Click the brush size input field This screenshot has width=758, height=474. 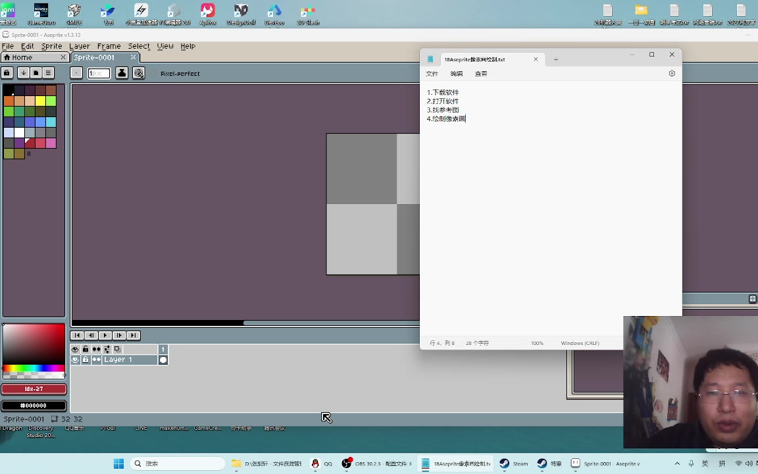click(x=99, y=73)
